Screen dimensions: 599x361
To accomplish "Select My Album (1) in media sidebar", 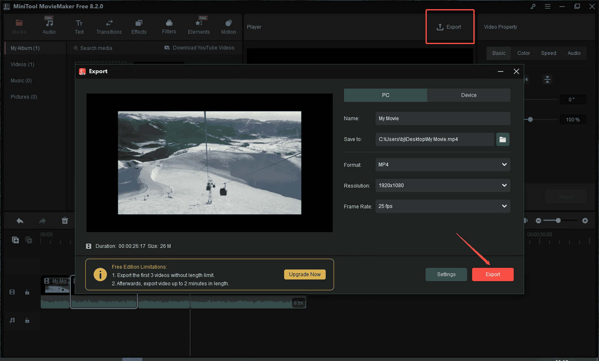I will (35, 48).
